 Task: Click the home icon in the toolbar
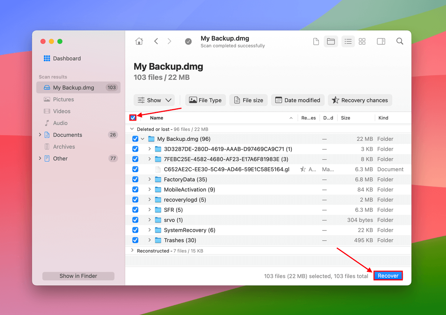(x=139, y=41)
